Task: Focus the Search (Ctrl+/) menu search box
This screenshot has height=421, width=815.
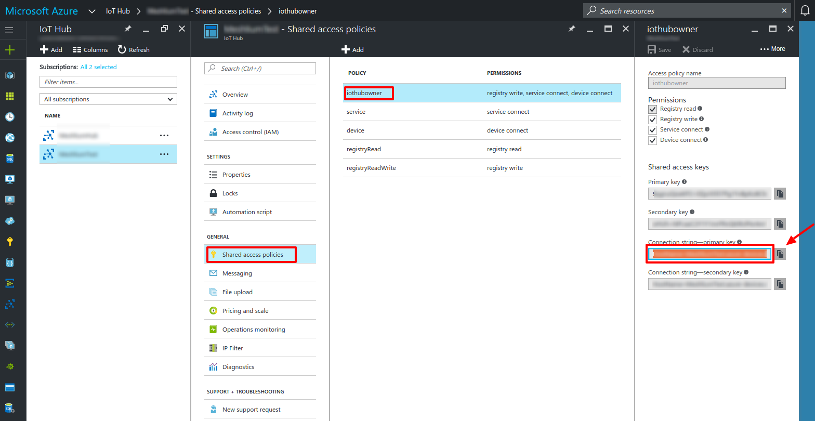Action: coord(260,69)
